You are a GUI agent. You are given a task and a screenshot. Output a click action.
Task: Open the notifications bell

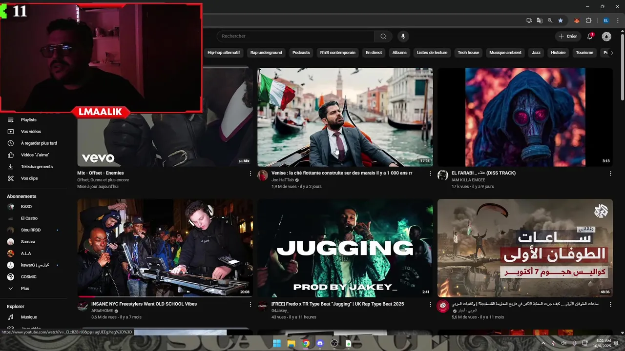pos(590,36)
